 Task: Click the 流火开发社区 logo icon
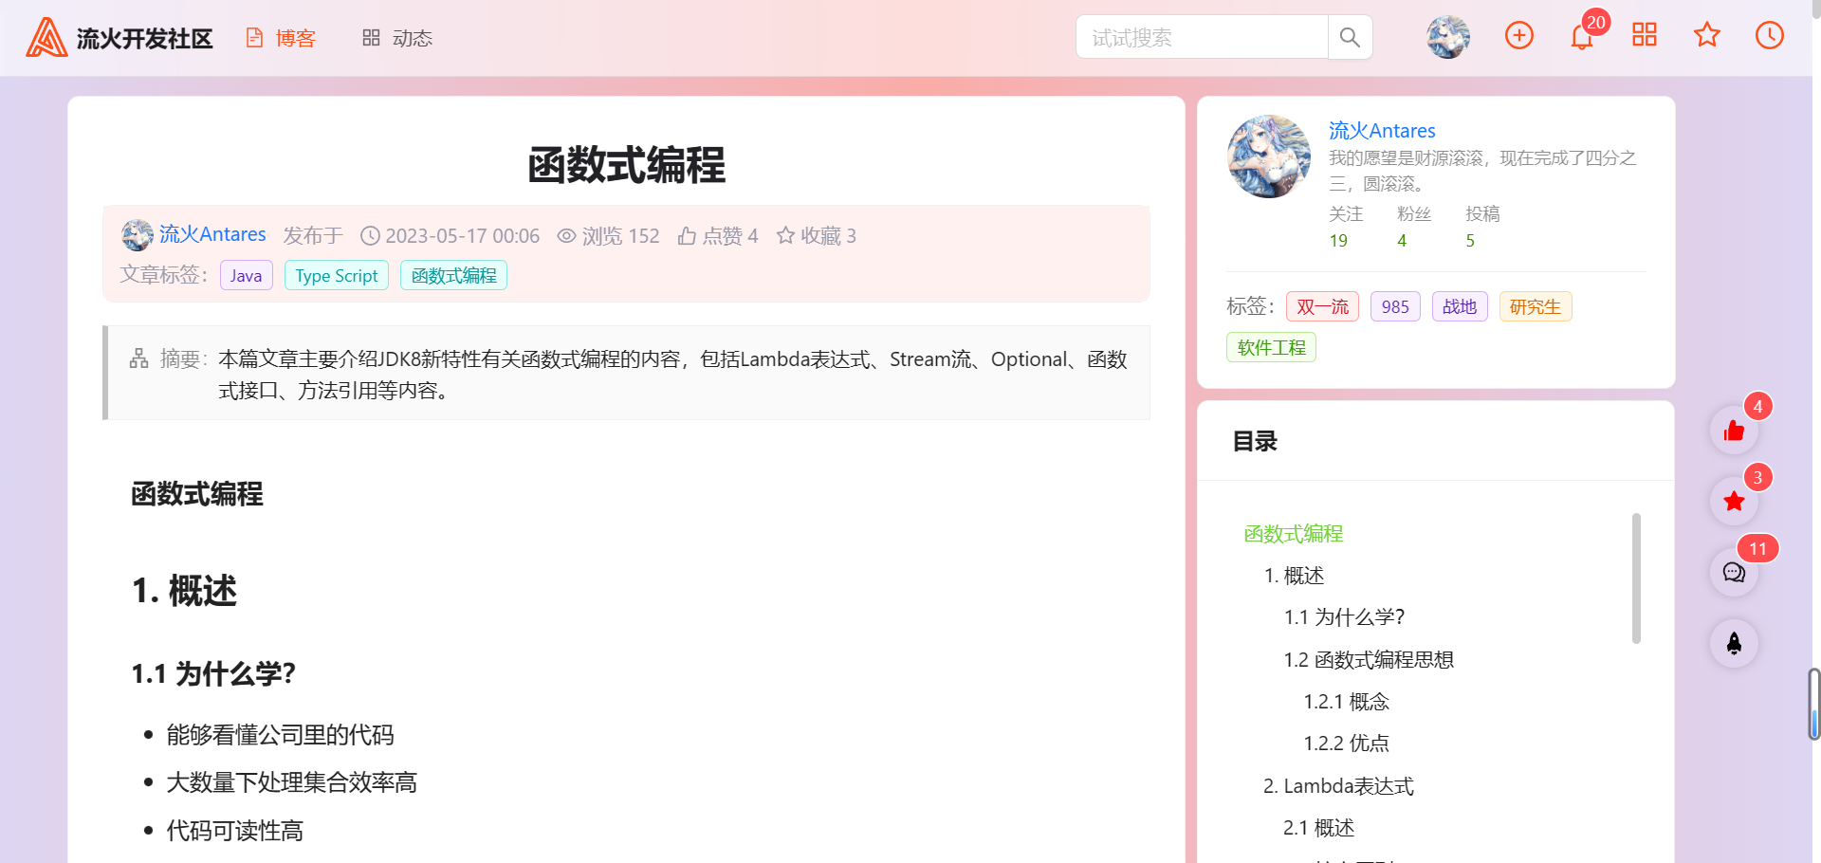46,38
